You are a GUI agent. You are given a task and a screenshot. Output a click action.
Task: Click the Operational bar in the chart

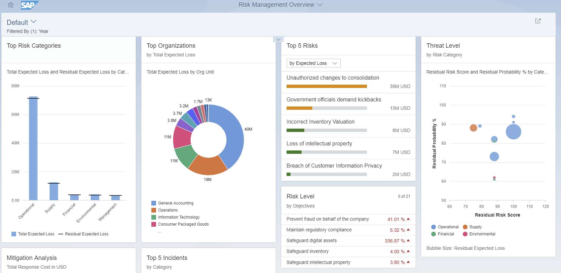tap(33, 148)
